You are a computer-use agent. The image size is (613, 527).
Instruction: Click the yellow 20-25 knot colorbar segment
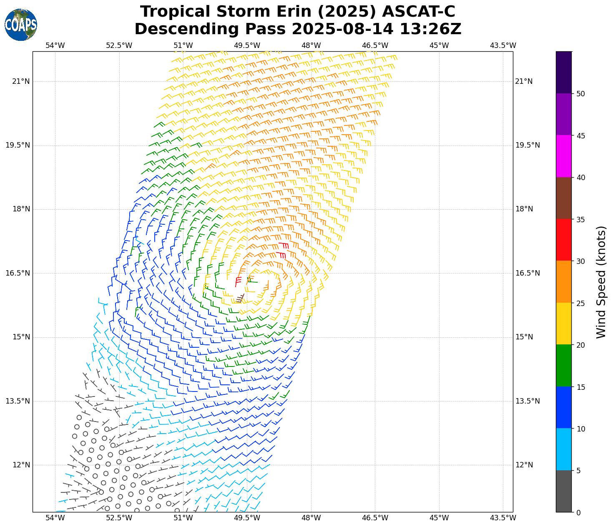563,324
